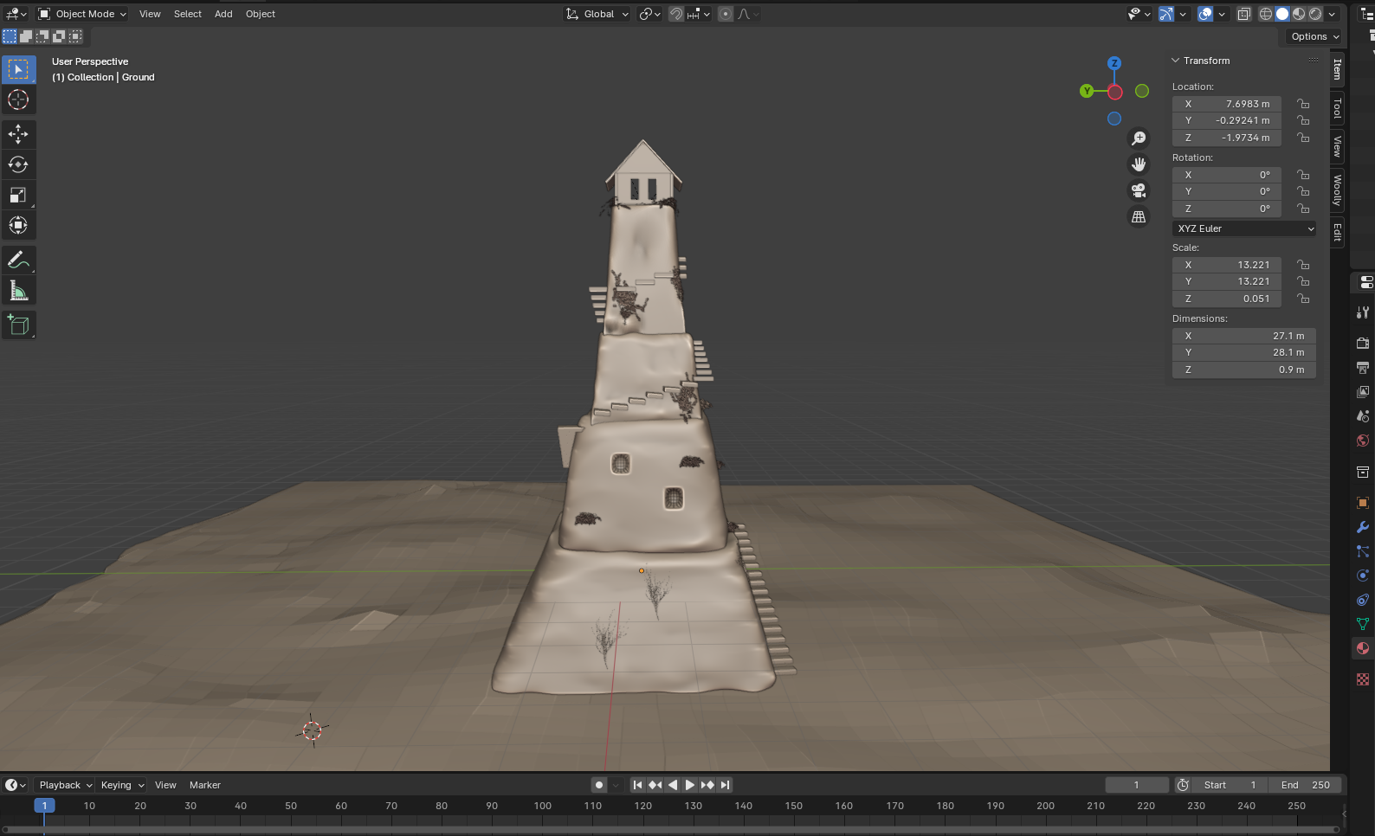Select the Add Cube tool
Image resolution: width=1375 pixels, height=836 pixels.
18,325
